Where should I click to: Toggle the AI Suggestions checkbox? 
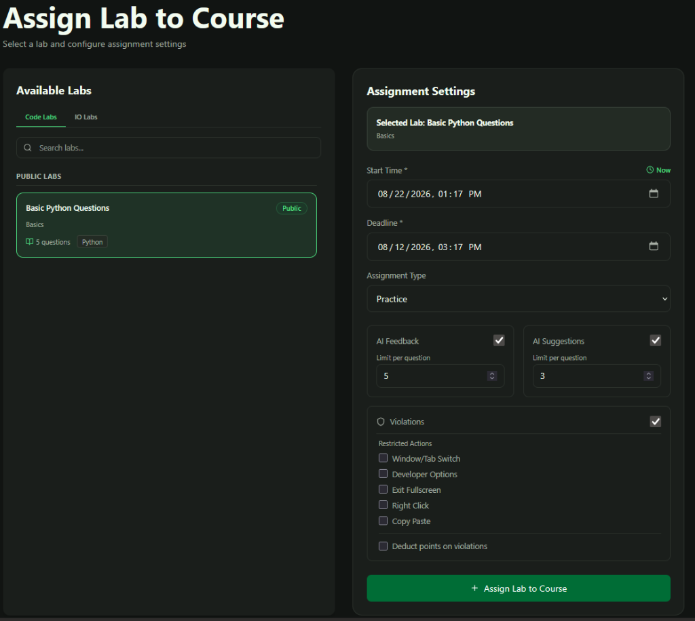click(x=656, y=340)
